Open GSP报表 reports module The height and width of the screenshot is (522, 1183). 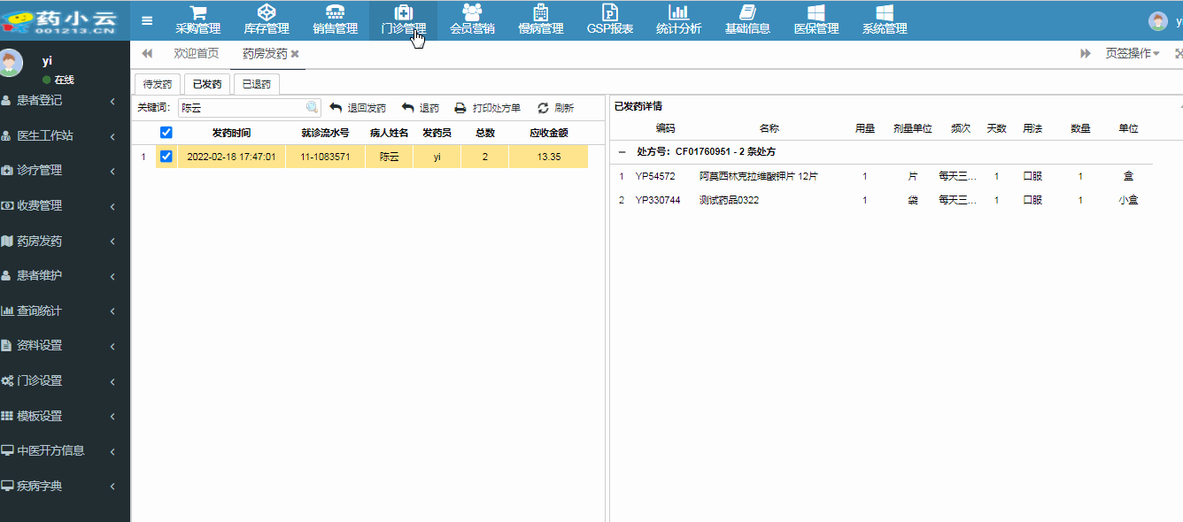pos(610,19)
